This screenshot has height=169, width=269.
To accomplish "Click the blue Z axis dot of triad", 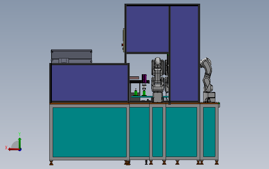I will (x=20, y=150).
